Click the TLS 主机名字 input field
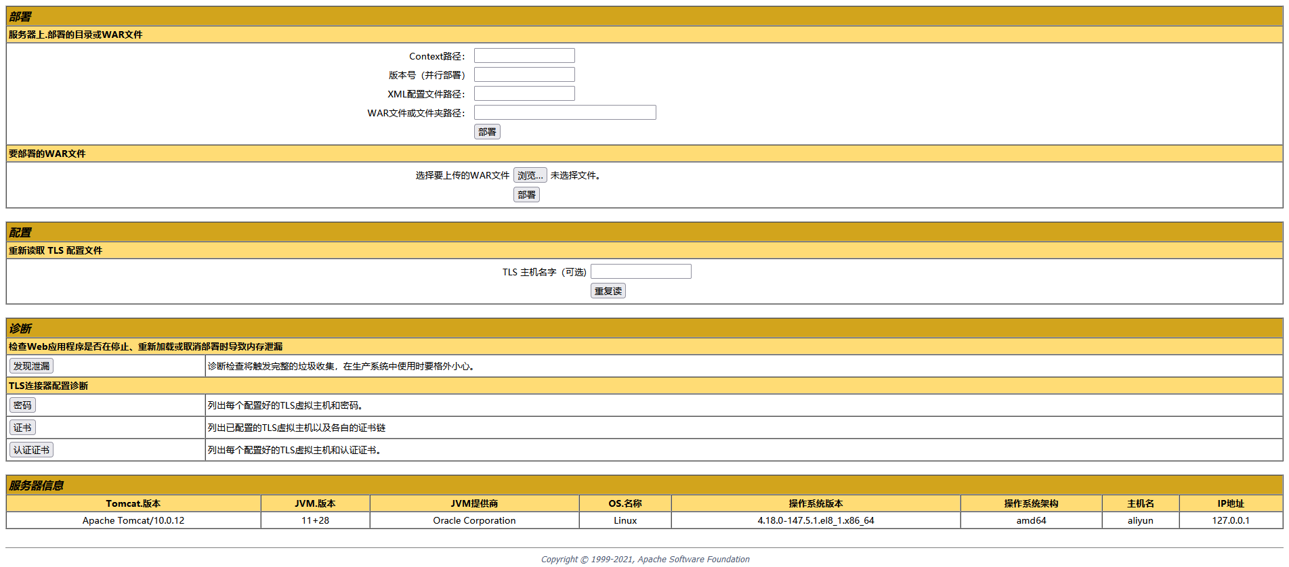 pos(641,271)
